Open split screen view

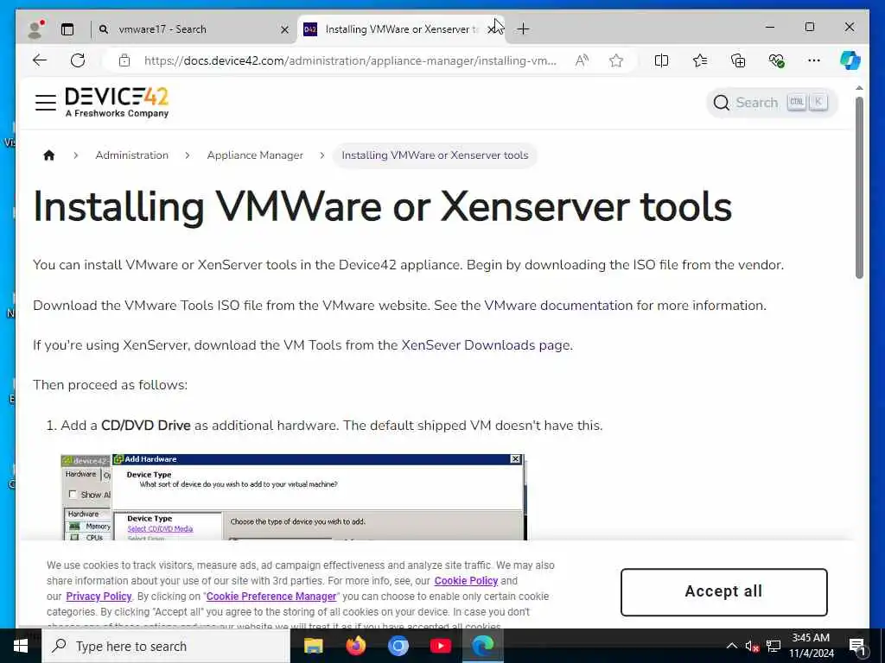tap(661, 60)
